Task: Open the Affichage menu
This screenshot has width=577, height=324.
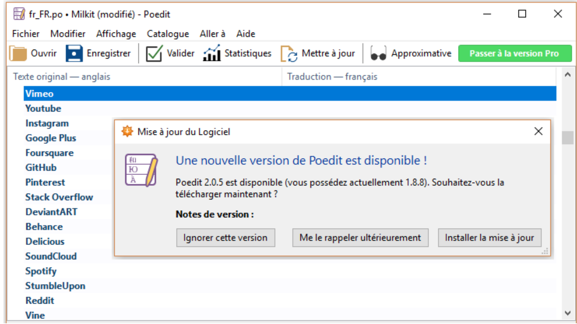Action: 116,34
